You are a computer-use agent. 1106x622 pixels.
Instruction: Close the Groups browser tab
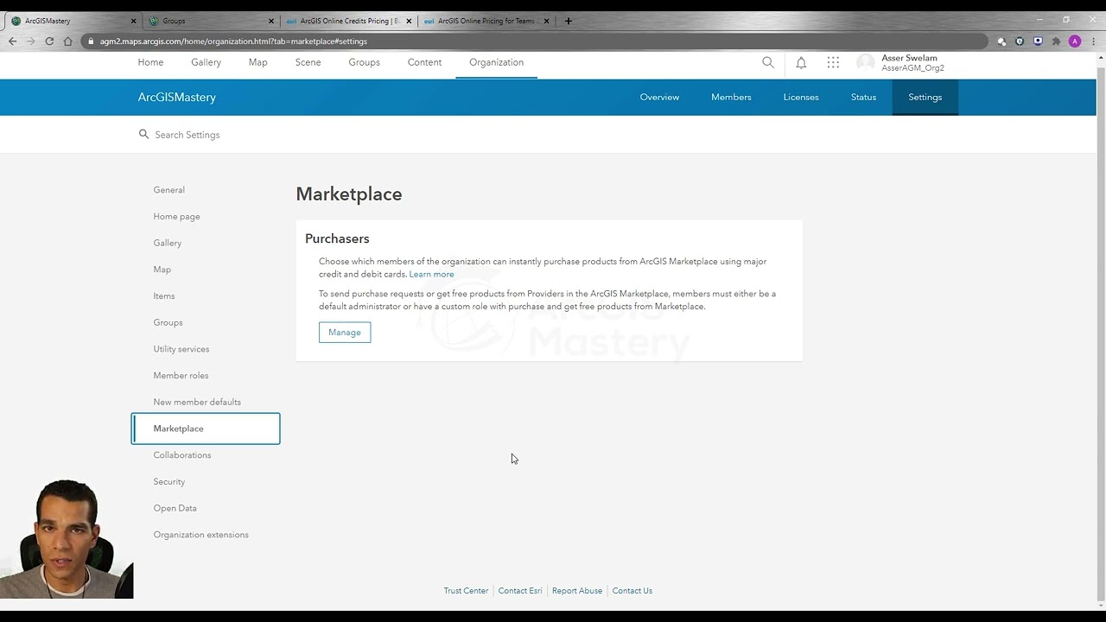tap(271, 21)
